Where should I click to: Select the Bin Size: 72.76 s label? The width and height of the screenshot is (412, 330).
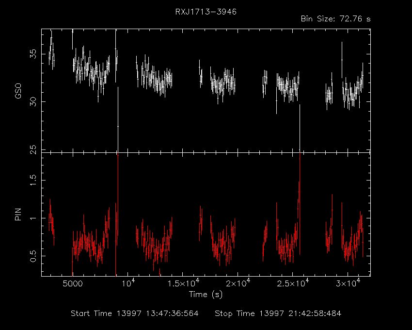(x=335, y=19)
